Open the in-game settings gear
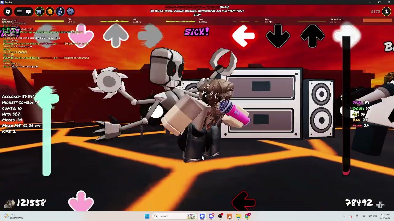394x221 pixels. 70,12
